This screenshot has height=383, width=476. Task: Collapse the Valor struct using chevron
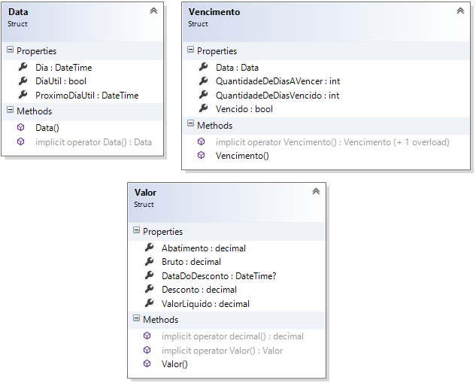[x=316, y=192]
